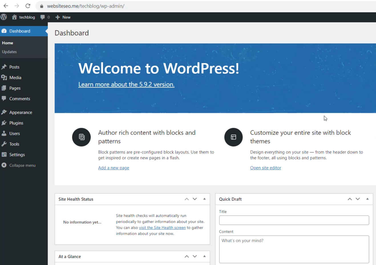Click the round block patterns page icon

81,137
